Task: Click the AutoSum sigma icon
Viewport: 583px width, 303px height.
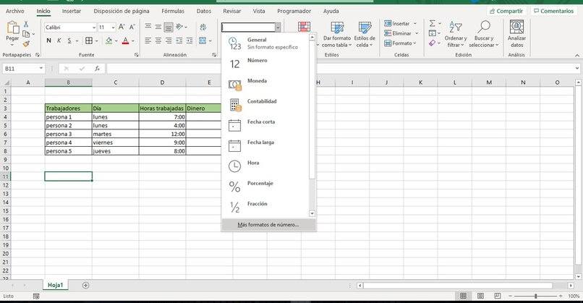Action: click(432, 23)
